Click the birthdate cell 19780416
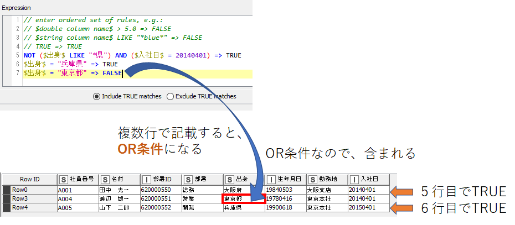The width and height of the screenshot is (515, 225). [285, 198]
